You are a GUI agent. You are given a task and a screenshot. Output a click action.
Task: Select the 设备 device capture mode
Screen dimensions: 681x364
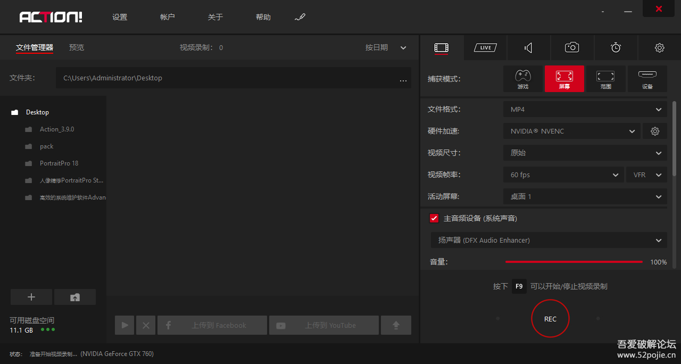click(647, 79)
